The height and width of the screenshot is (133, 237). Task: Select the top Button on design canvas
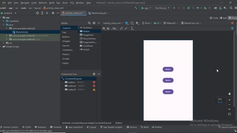(168, 69)
